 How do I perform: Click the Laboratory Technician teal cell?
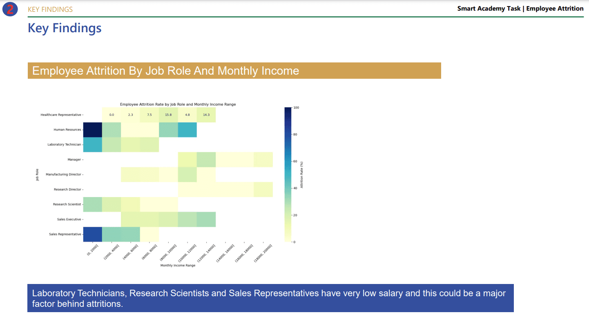(93, 145)
